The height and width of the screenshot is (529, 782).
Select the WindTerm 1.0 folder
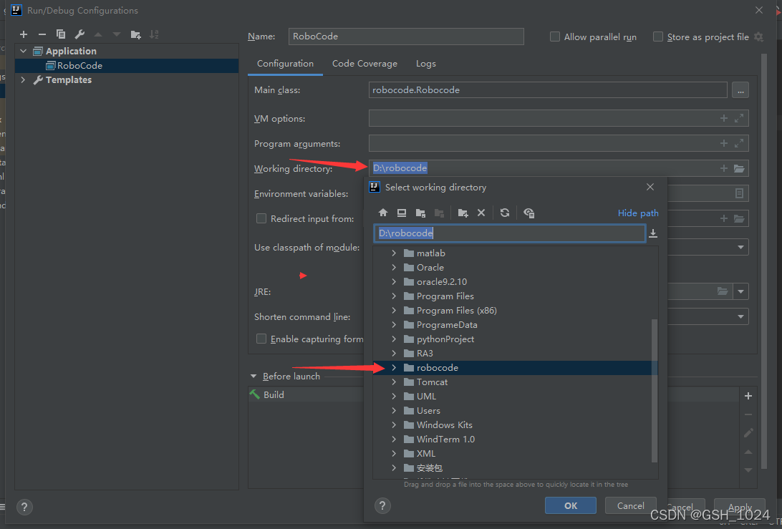tap(445, 440)
